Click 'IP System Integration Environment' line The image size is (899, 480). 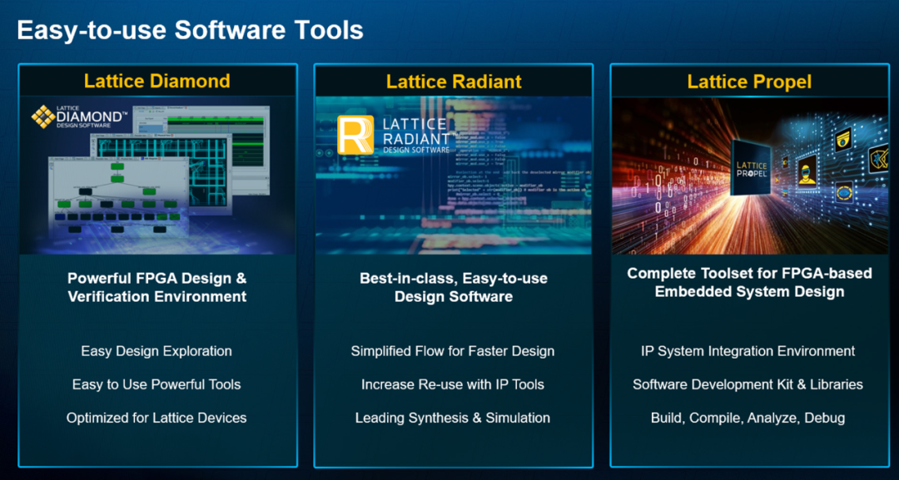(x=748, y=351)
